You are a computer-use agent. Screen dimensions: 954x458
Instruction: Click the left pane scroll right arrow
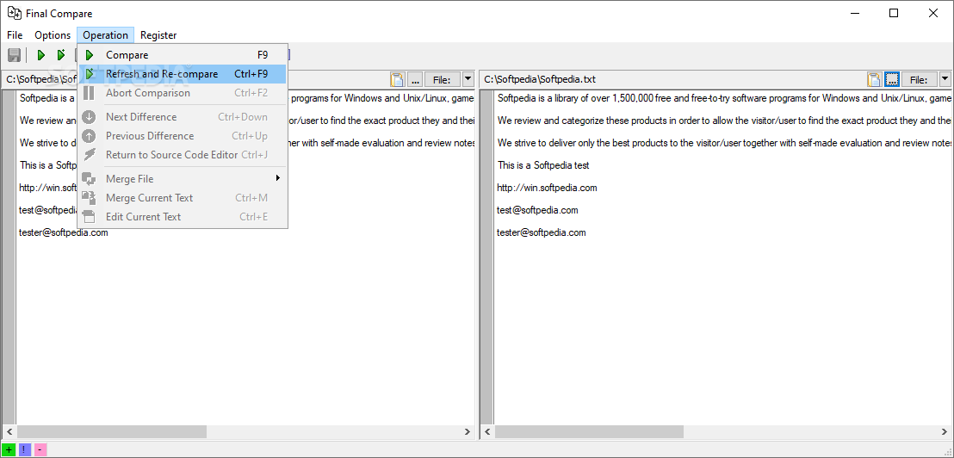pyautogui.click(x=468, y=432)
